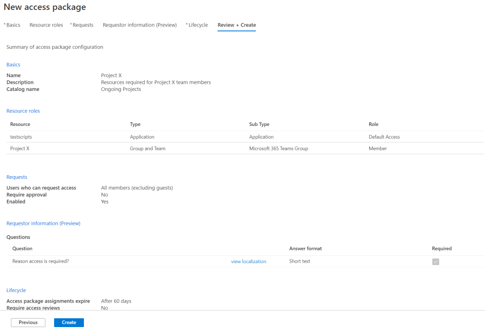Switch to the Basics tab
This screenshot has width=485, height=329.
coord(13,25)
